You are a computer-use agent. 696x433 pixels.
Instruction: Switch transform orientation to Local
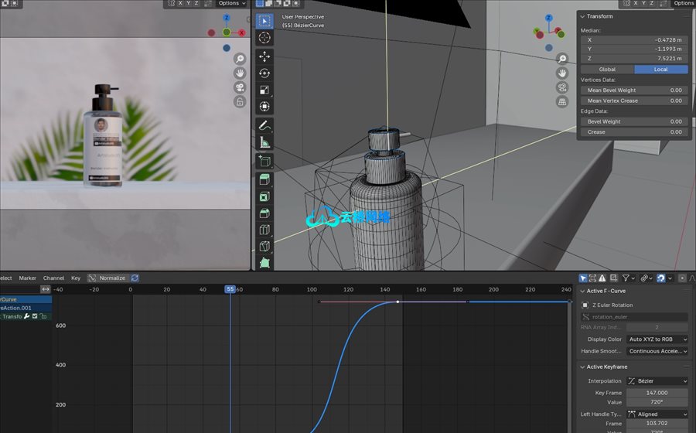tap(661, 70)
